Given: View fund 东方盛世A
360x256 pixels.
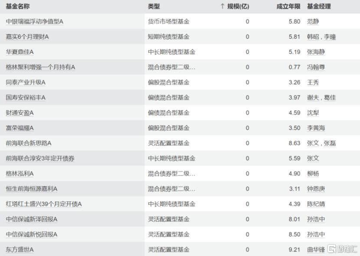Looking at the screenshot, I should point(20,250).
